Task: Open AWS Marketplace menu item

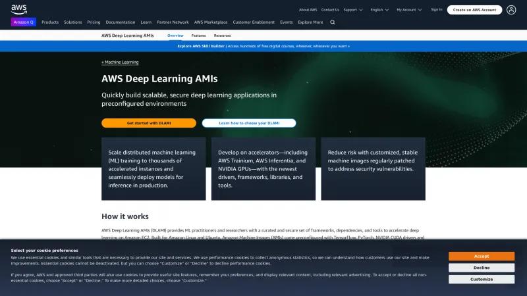Action: point(211,22)
